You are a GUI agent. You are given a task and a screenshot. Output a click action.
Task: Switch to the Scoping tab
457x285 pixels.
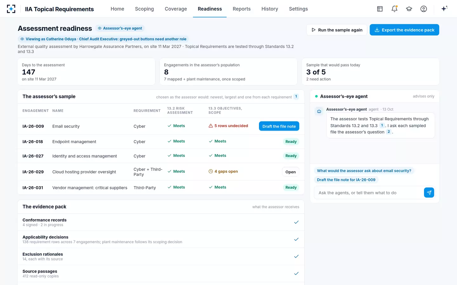144,9
